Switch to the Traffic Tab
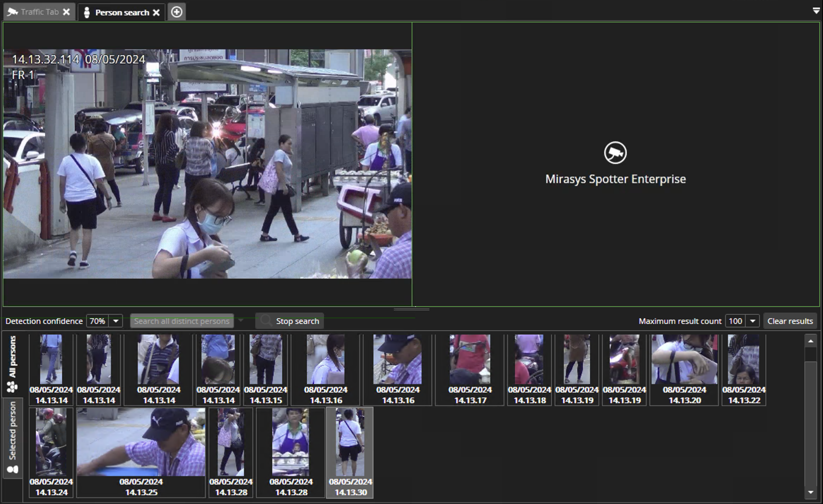823x504 pixels. [x=39, y=12]
